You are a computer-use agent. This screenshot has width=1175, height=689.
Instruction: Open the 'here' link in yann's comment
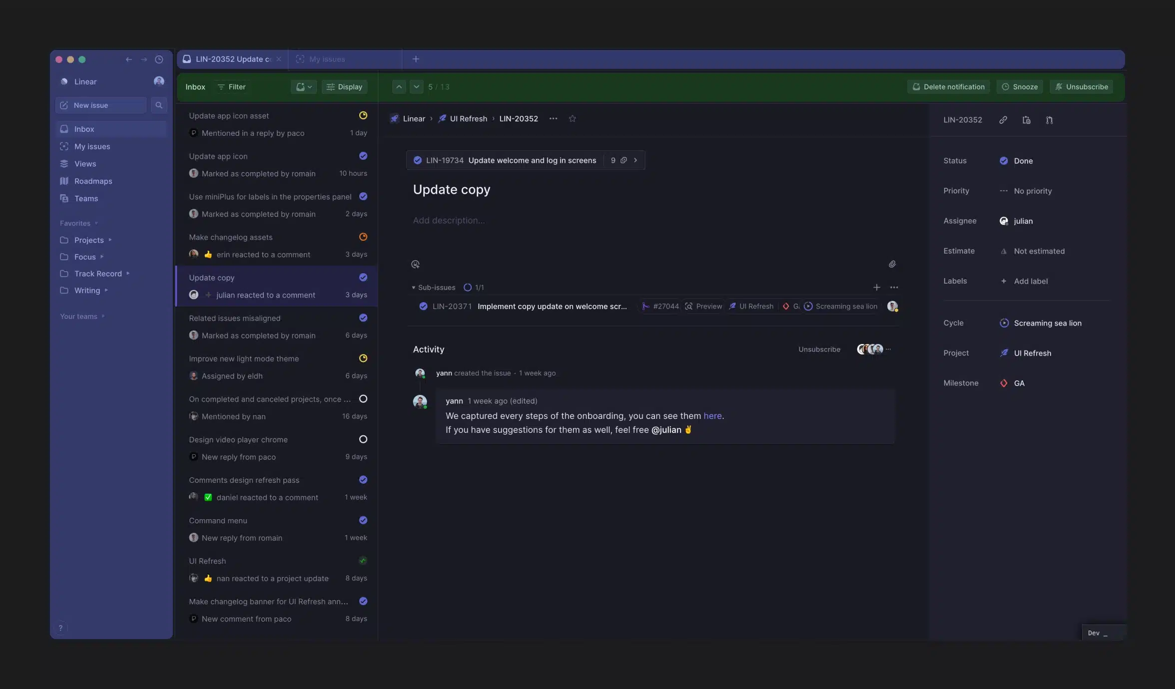712,415
